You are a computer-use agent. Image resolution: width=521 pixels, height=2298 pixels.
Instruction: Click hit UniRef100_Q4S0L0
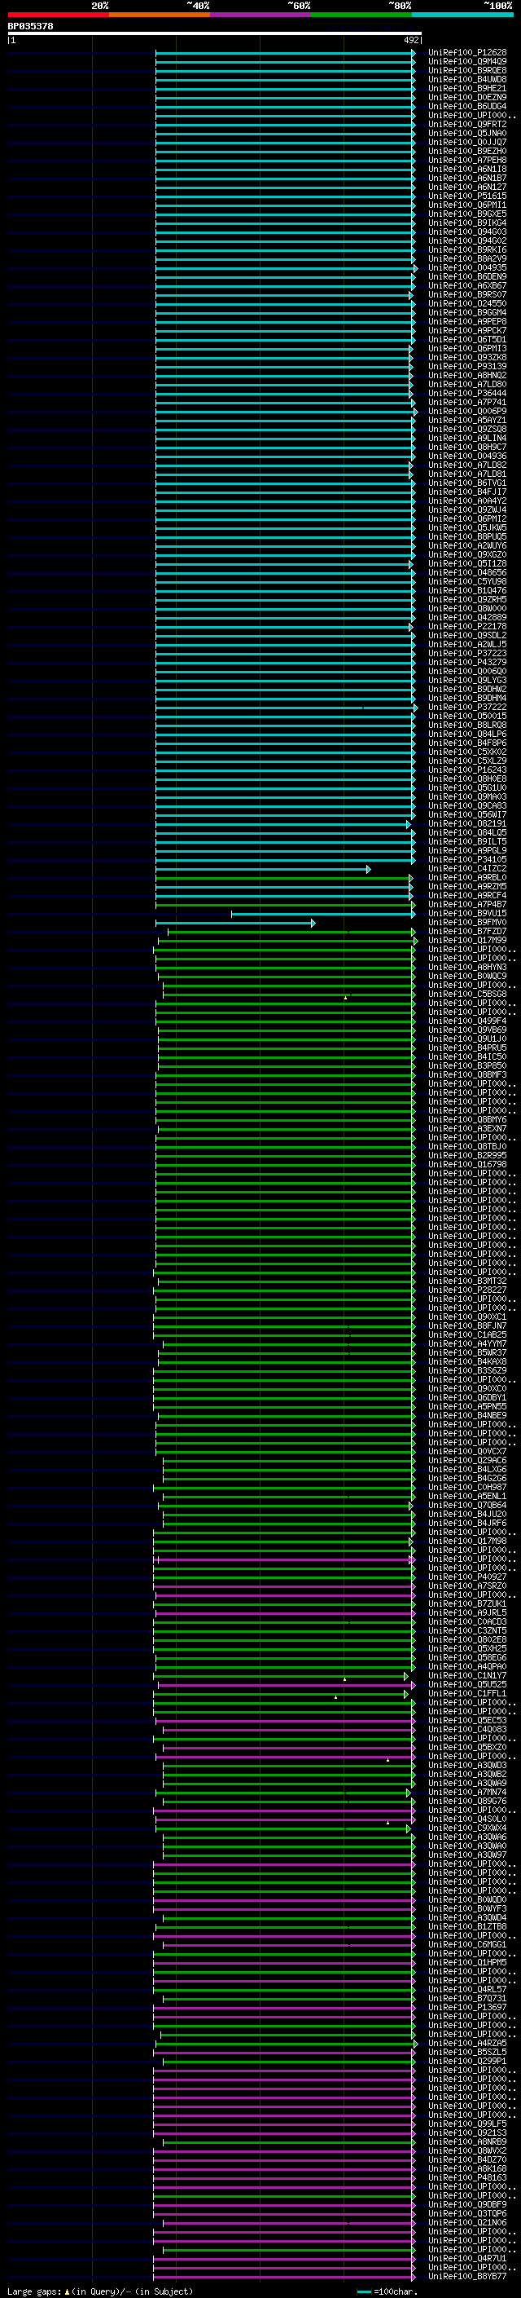point(467,1819)
